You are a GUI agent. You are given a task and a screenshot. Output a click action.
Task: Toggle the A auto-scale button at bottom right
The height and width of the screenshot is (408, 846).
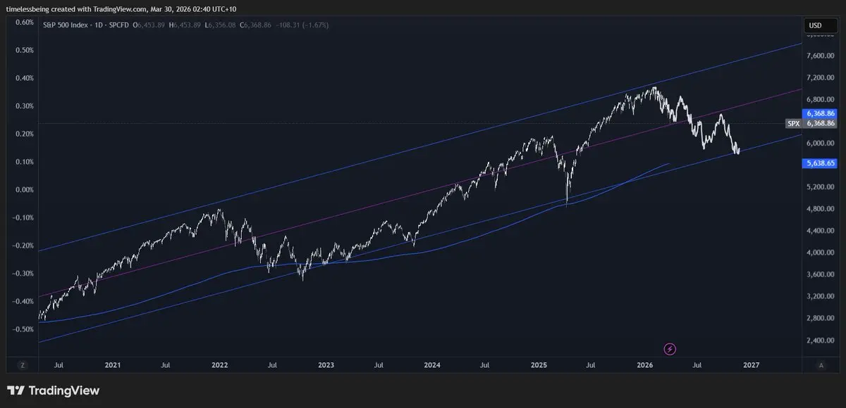[x=821, y=365]
